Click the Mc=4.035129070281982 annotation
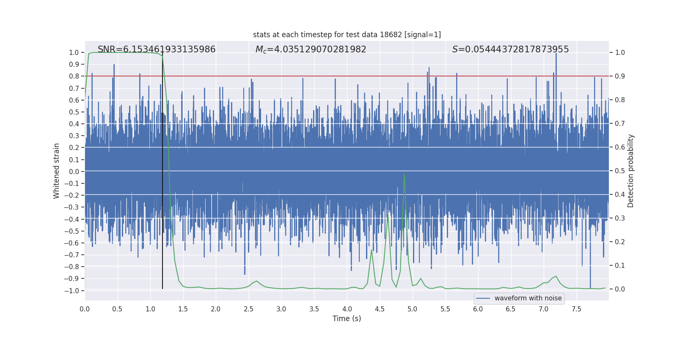Image resolution: width=677 pixels, height=338 pixels. (x=311, y=49)
